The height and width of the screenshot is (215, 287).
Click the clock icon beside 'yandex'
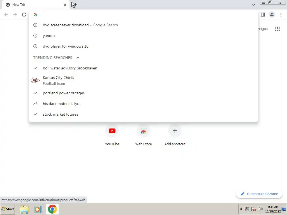(35, 36)
